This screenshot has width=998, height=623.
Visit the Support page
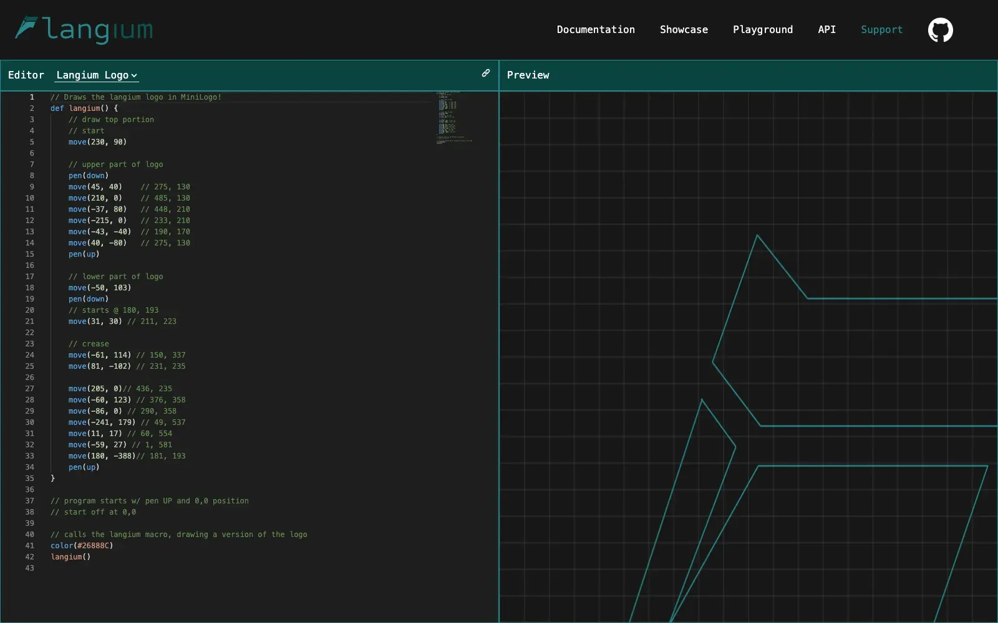pyautogui.click(x=881, y=30)
